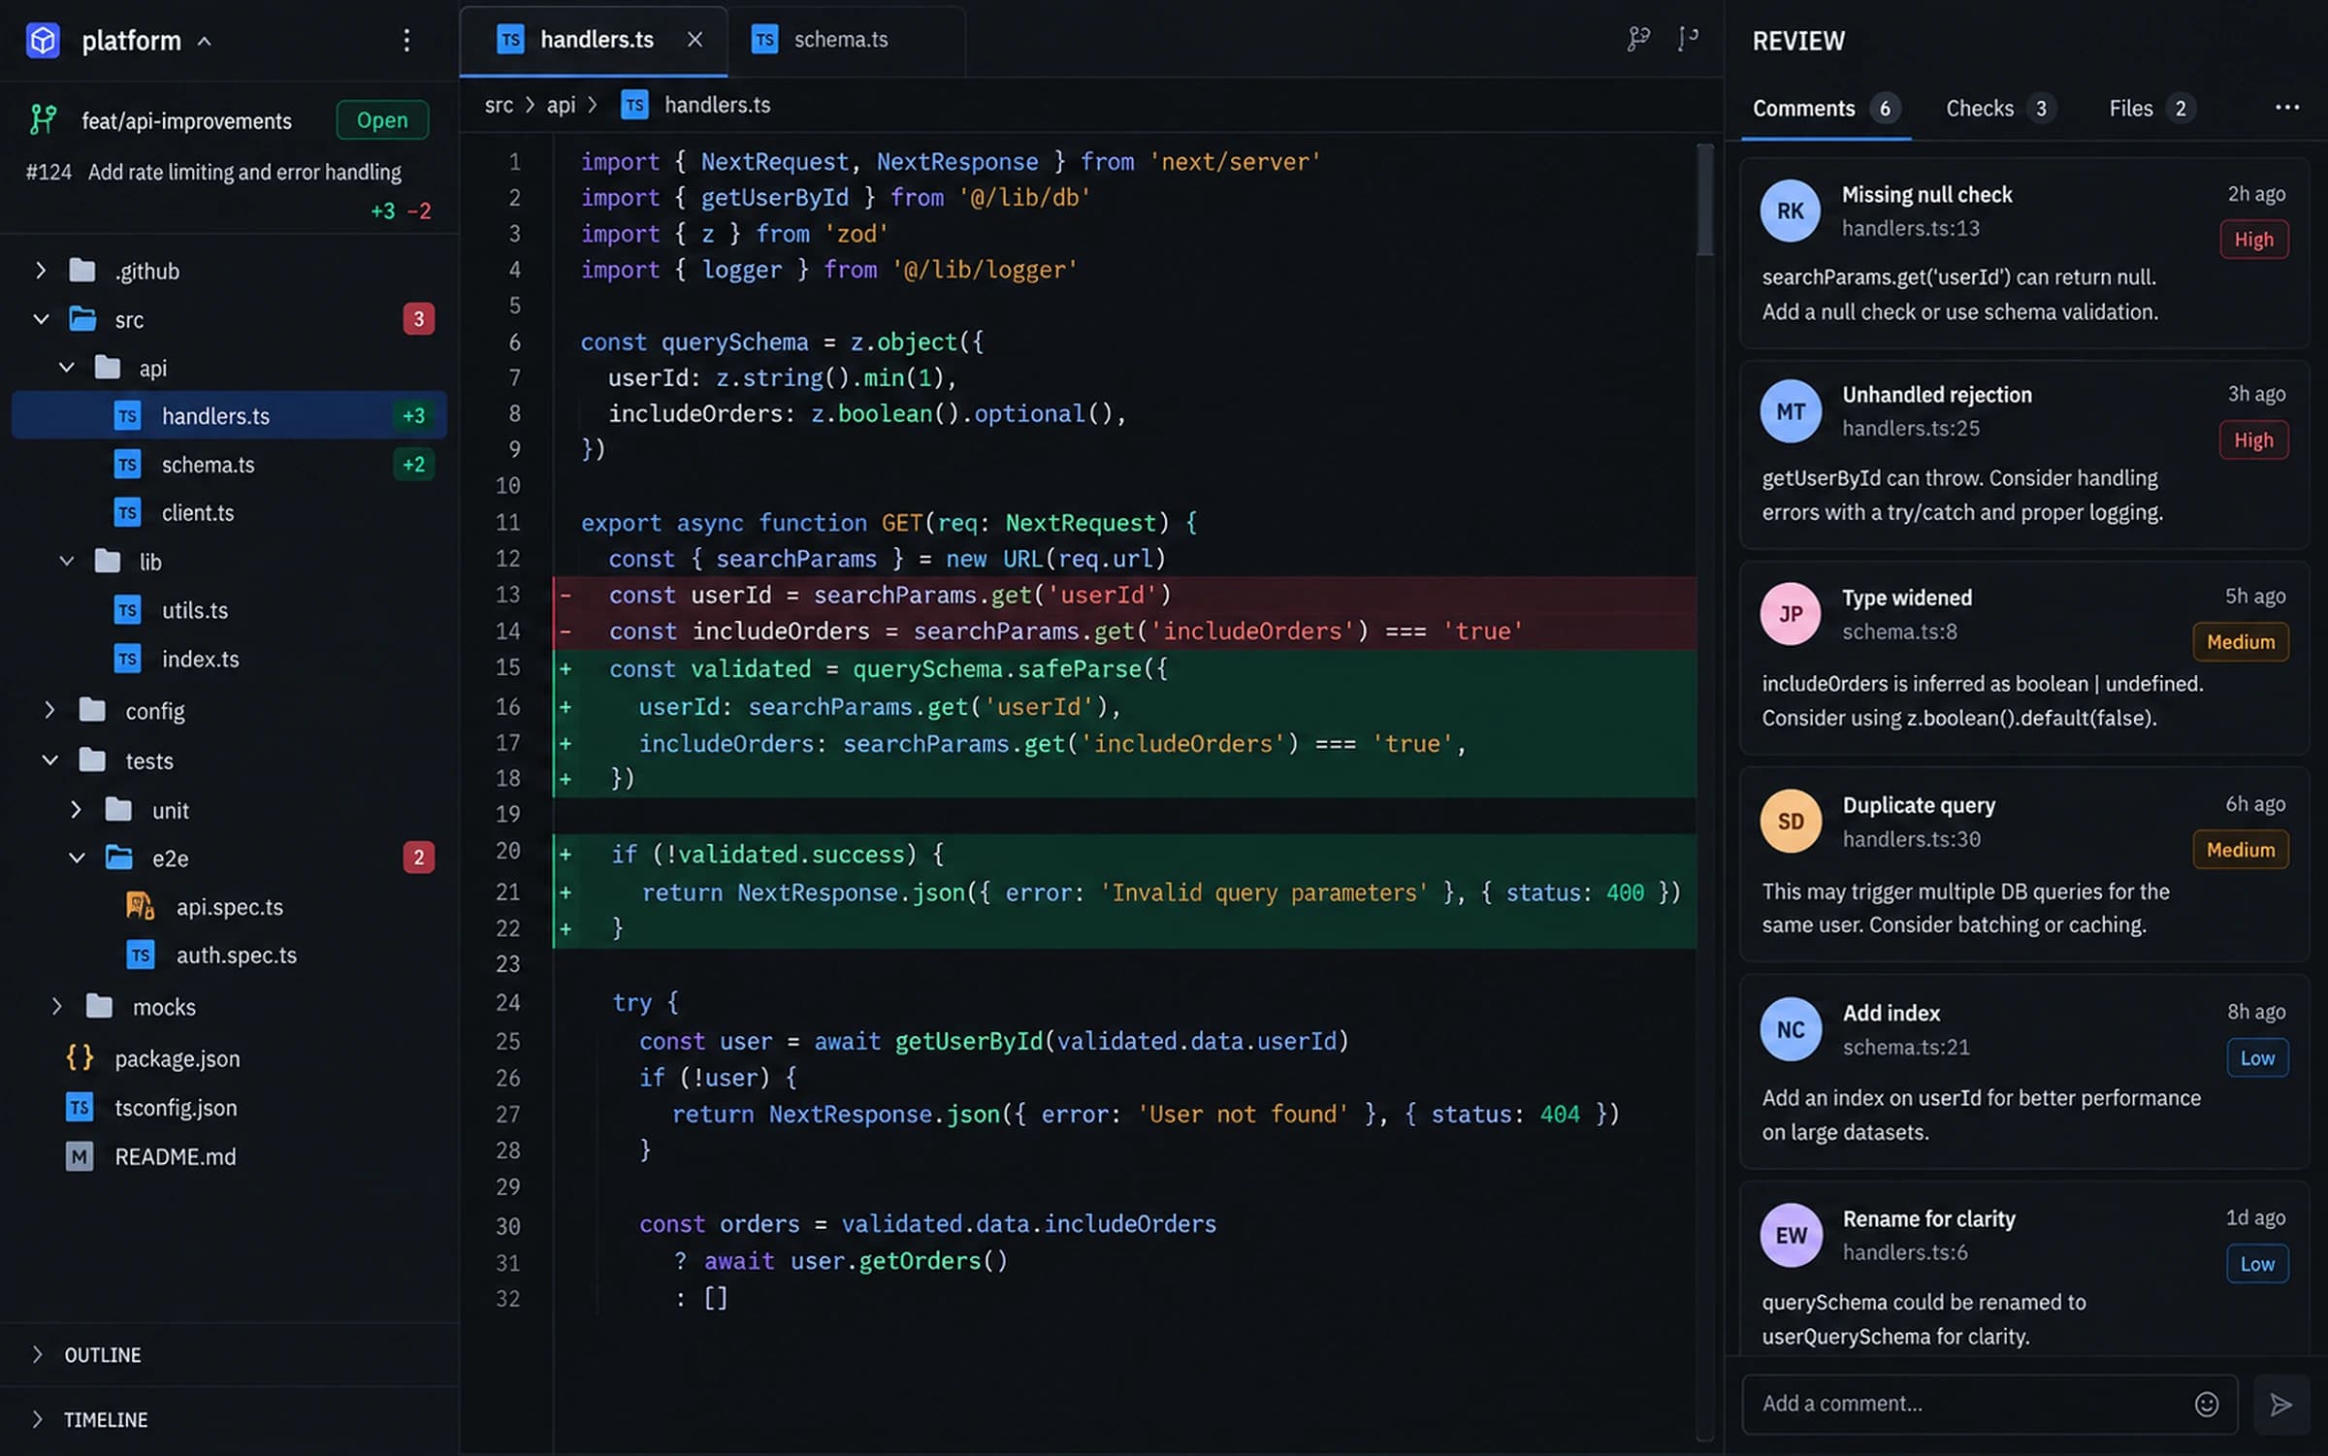The height and width of the screenshot is (1456, 2328).
Task: Click the source control branch icon at toolbar right
Action: [1688, 39]
